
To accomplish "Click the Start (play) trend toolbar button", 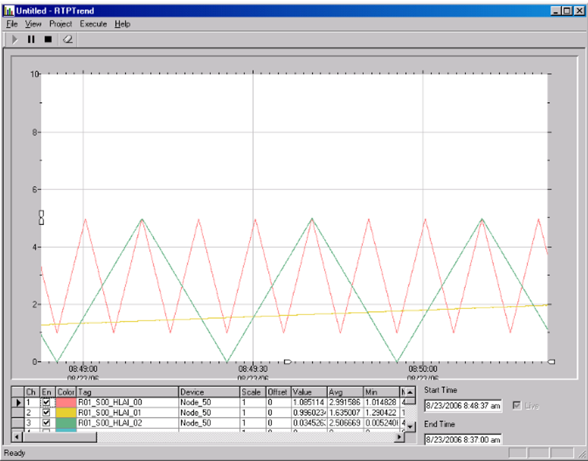I will (x=15, y=39).
